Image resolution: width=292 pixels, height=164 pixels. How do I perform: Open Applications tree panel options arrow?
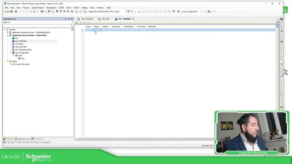pos(66,19)
